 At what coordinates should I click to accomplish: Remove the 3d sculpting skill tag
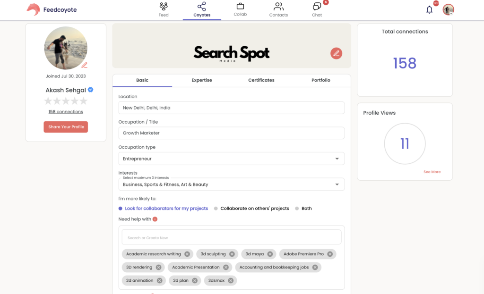coord(232,254)
